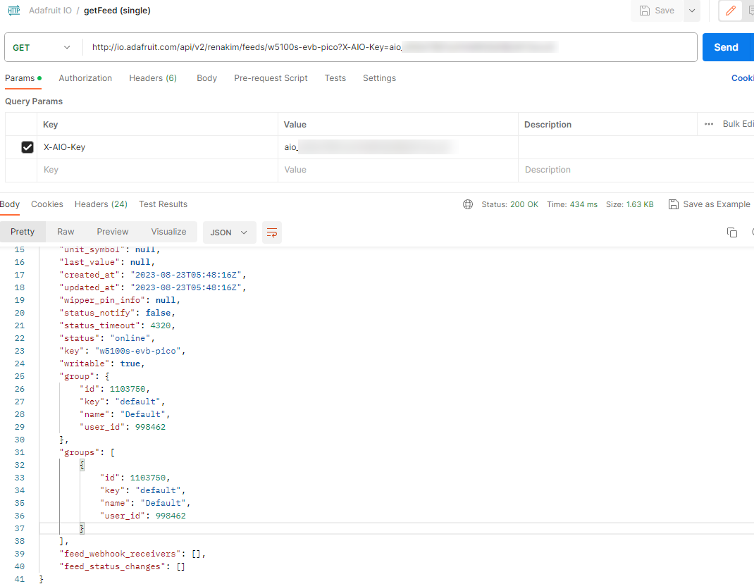Click the copy response icon

pos(732,232)
